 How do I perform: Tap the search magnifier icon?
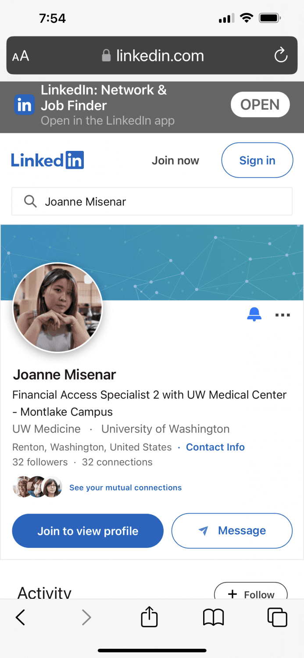point(30,202)
